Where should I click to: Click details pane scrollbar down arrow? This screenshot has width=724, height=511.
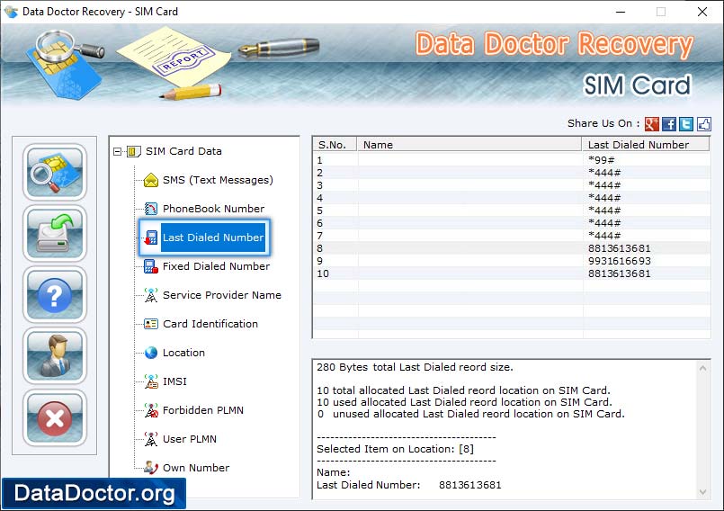702,492
